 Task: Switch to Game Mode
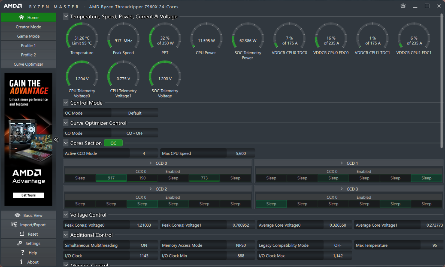(28, 36)
